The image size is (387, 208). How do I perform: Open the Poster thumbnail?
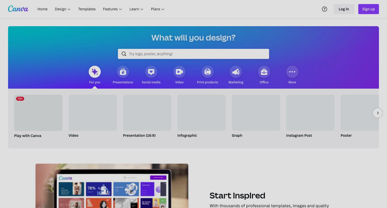pos(360,113)
